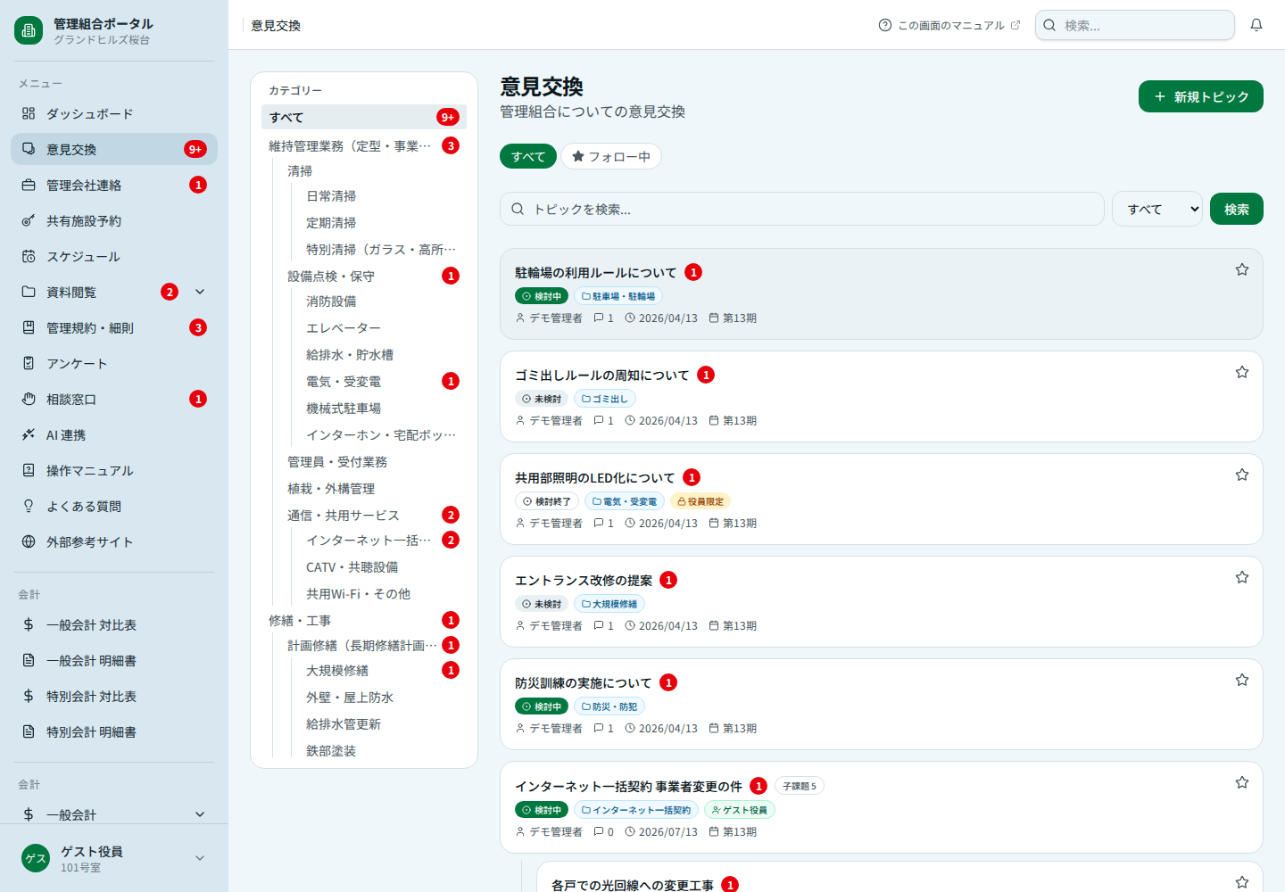Open 外部参考サイト page
The image size is (1285, 892).
click(114, 541)
